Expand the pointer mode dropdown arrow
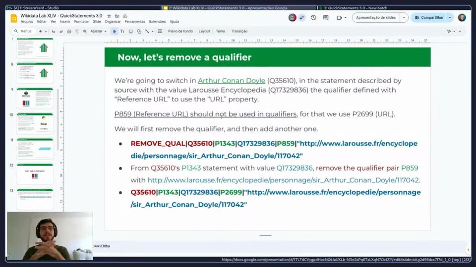This screenshot has width=476, height=267. click(454, 31)
